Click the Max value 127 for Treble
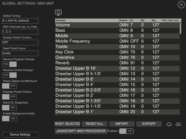The height and width of the screenshot is (139, 186). click(156, 47)
